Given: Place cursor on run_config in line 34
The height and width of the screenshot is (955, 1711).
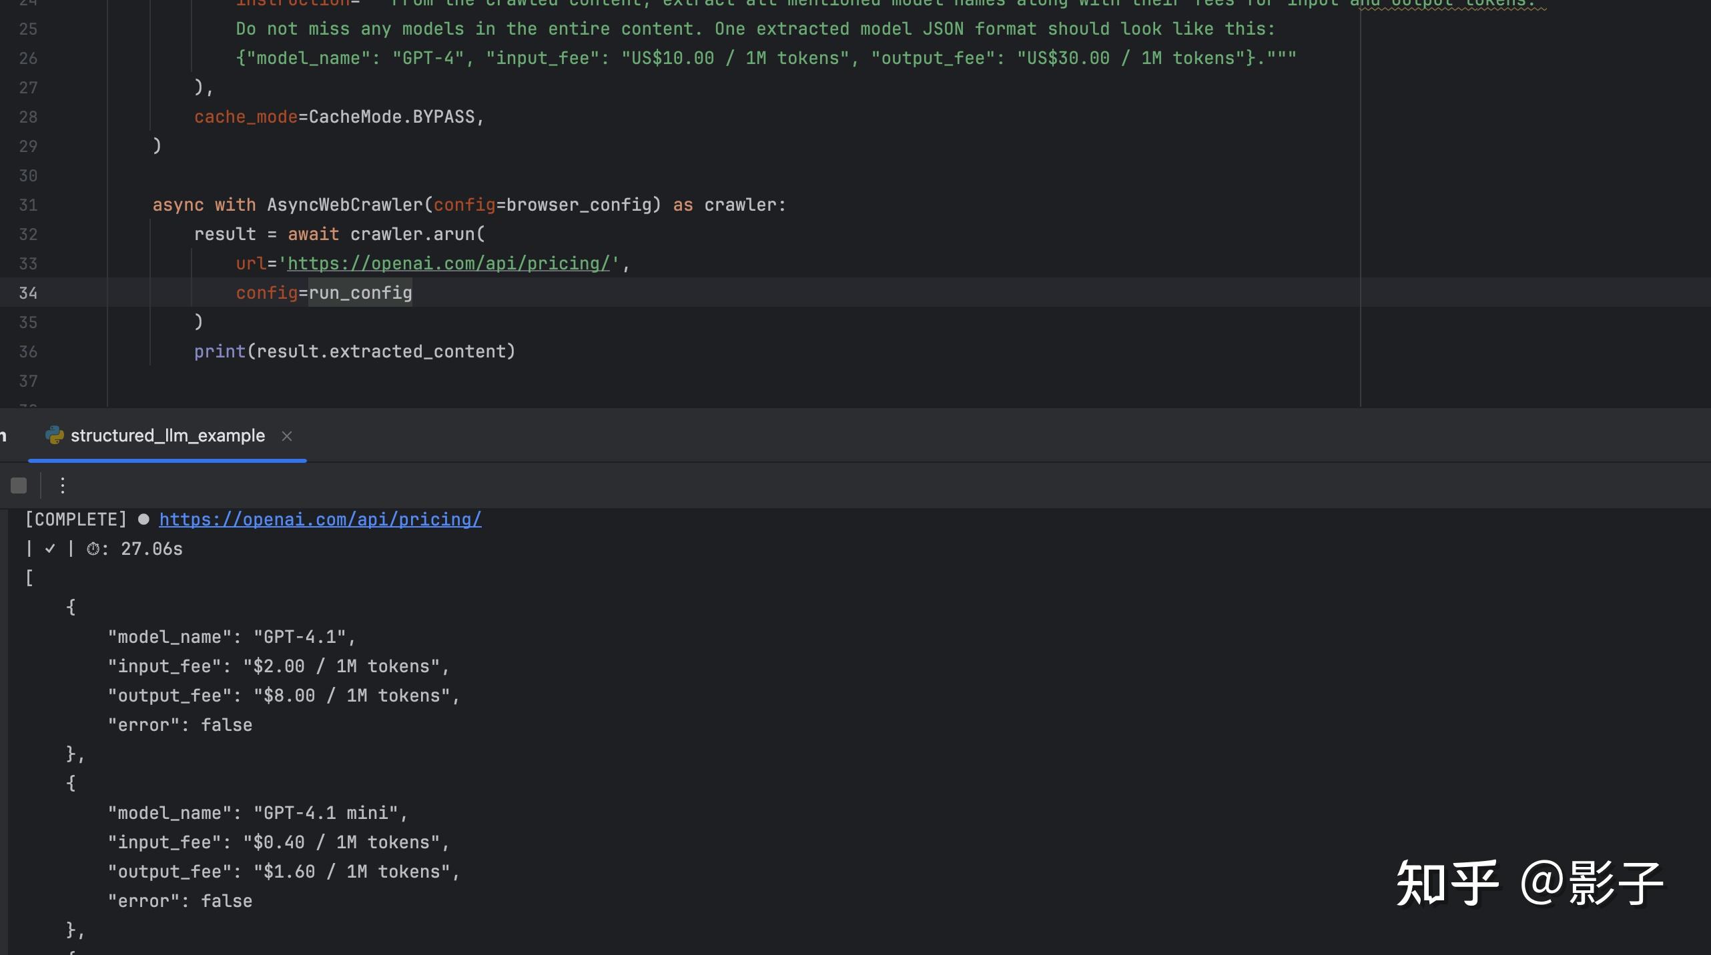Looking at the screenshot, I should coord(360,293).
